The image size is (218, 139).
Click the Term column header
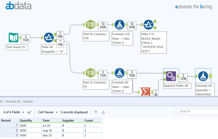[51, 120]
